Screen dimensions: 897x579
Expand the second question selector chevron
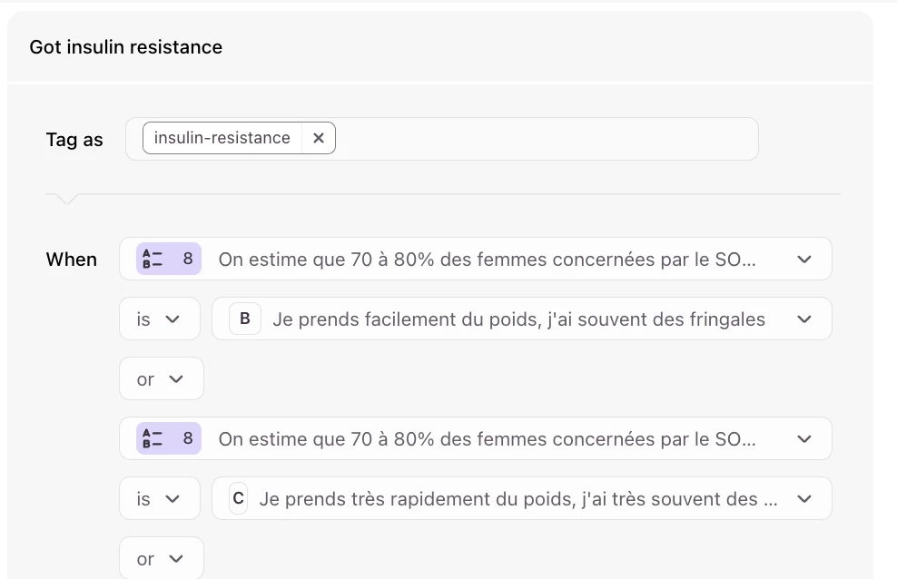(x=803, y=439)
